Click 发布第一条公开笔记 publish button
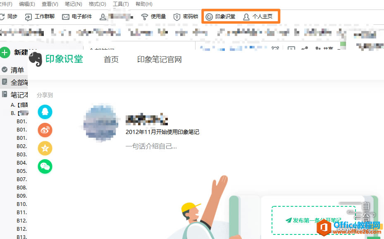The height and width of the screenshot is (239, 384). tap(313, 220)
